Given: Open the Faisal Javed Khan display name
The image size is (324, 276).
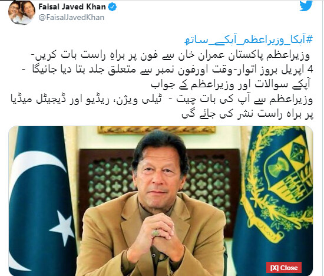Looking at the screenshot, I should click(72, 7).
